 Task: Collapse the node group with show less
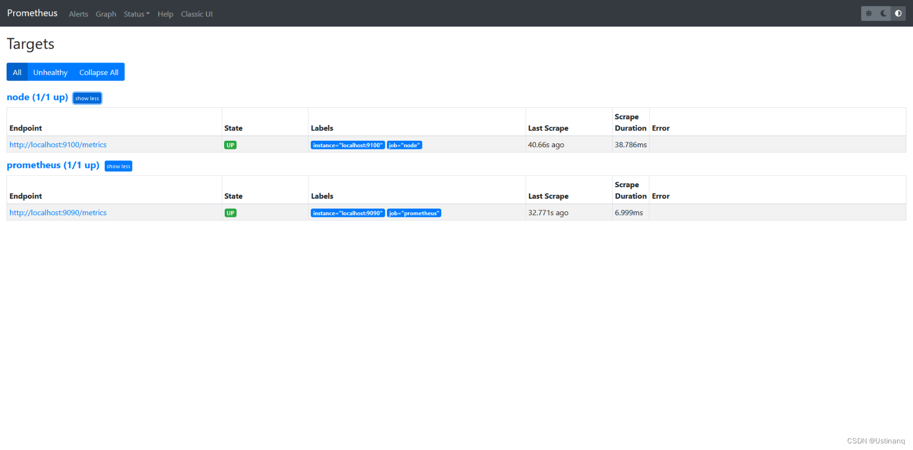pos(87,99)
